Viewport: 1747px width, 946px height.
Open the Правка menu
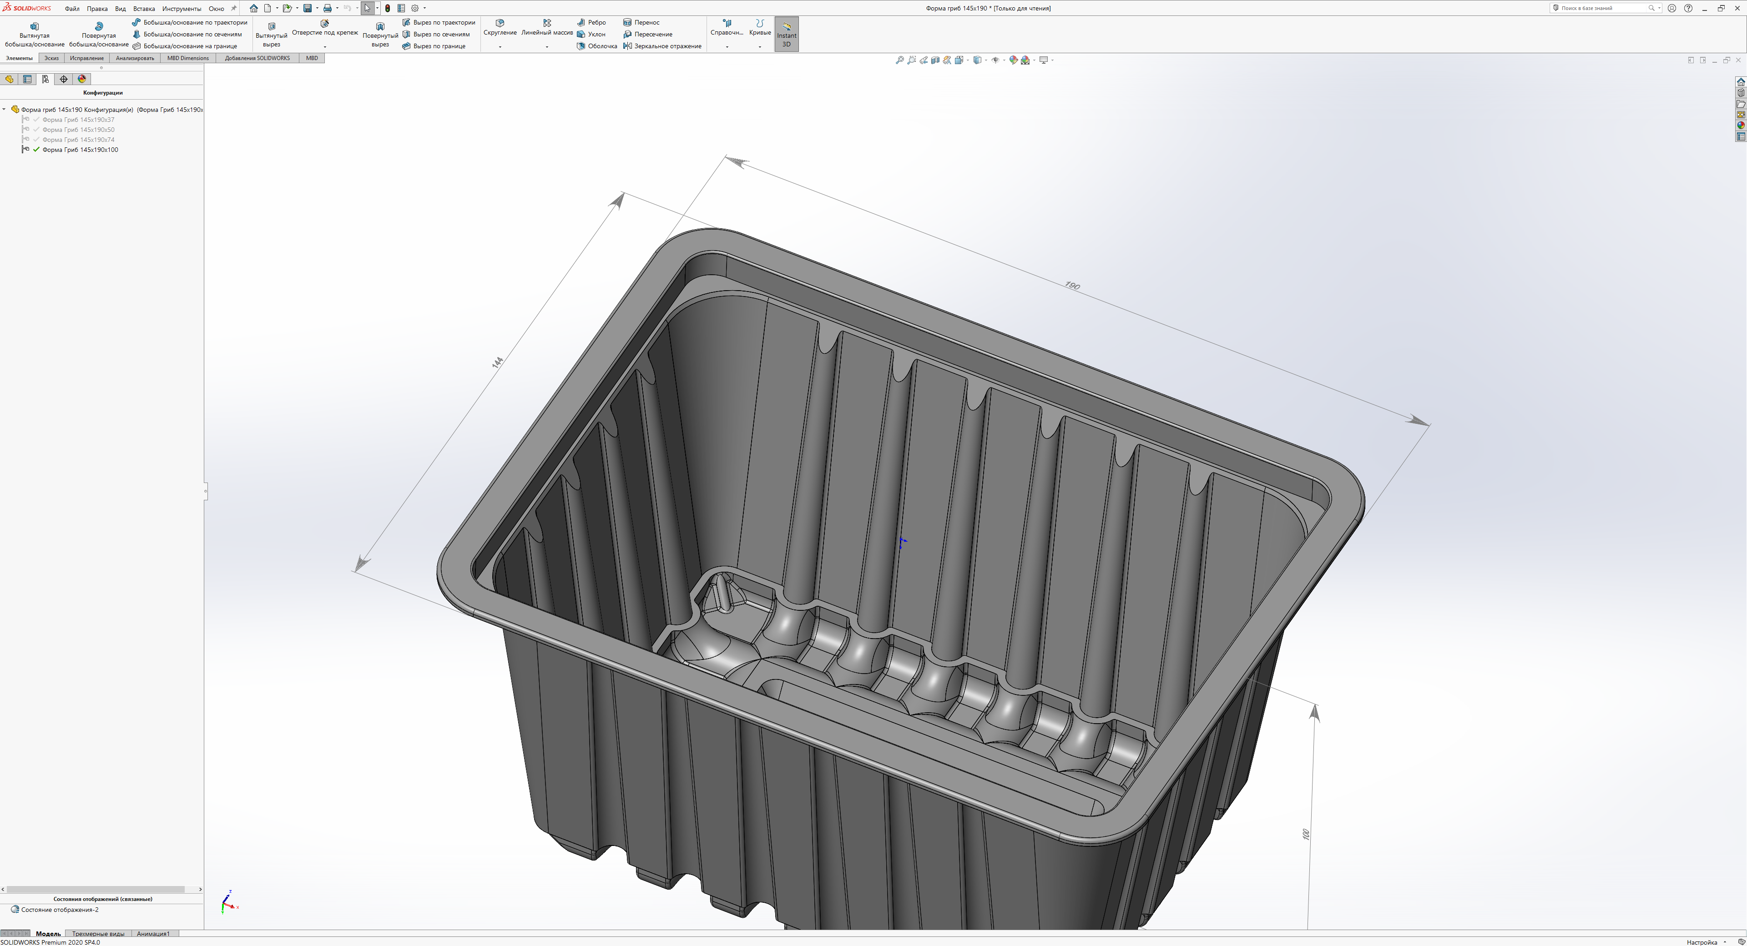tap(97, 9)
